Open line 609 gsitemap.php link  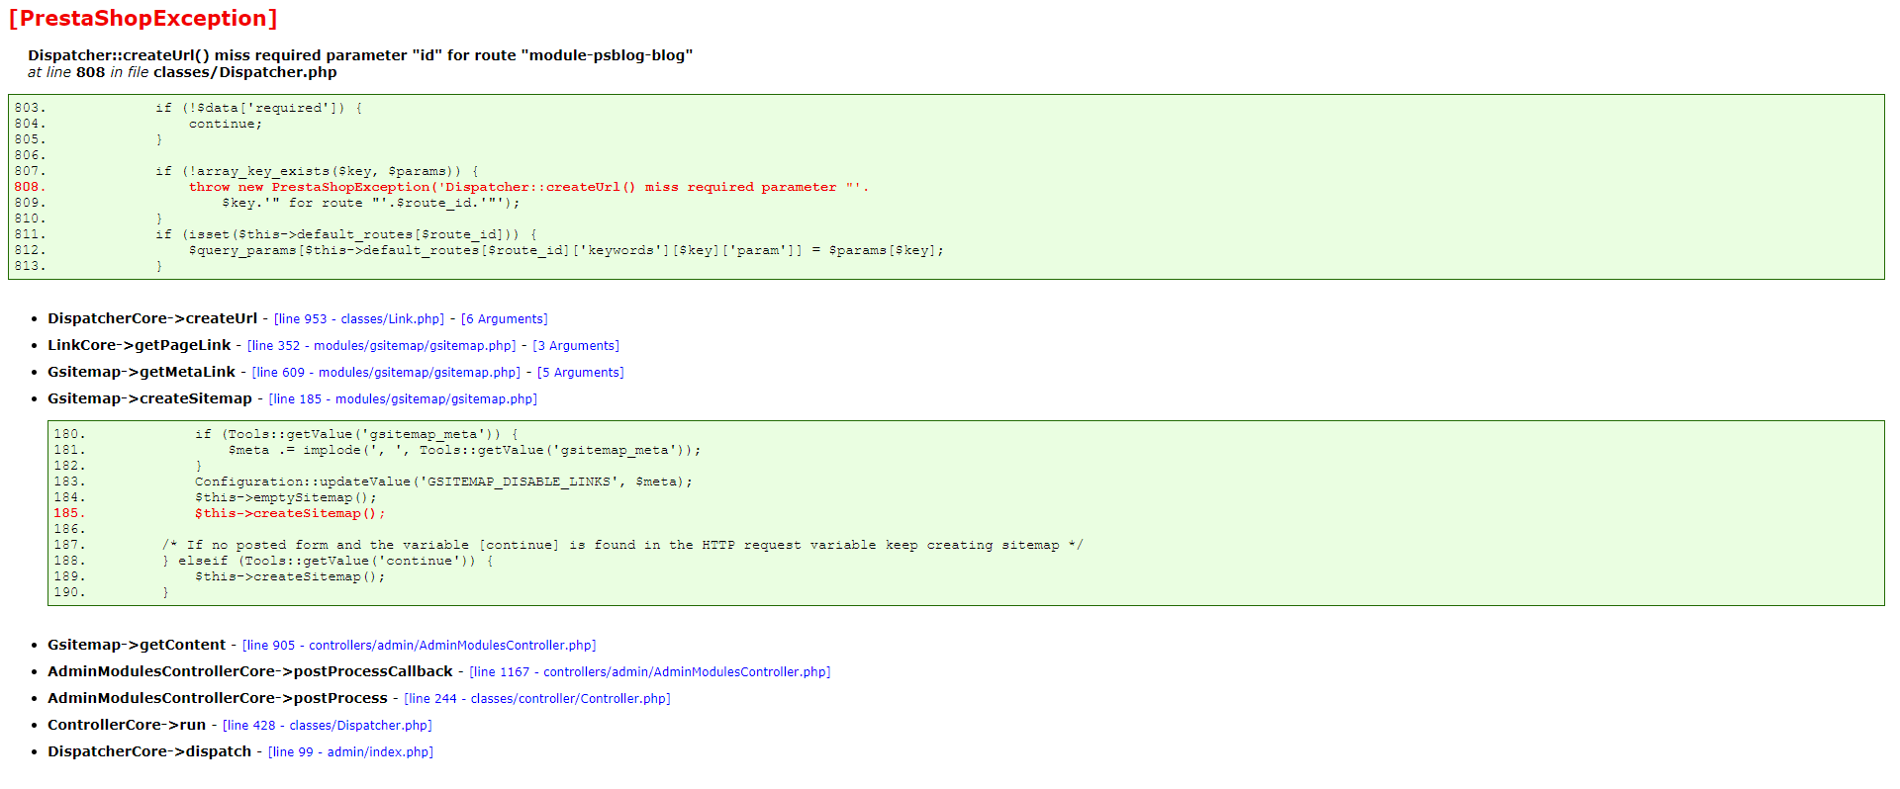click(x=386, y=373)
